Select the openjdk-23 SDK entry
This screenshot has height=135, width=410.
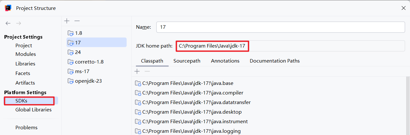click(96, 81)
